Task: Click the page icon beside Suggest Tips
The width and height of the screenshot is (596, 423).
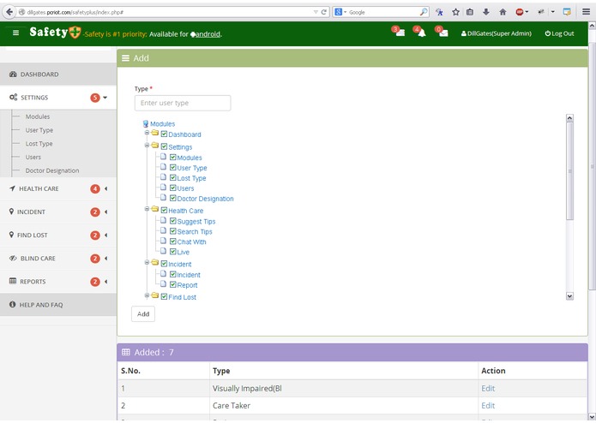Action: [x=163, y=220]
